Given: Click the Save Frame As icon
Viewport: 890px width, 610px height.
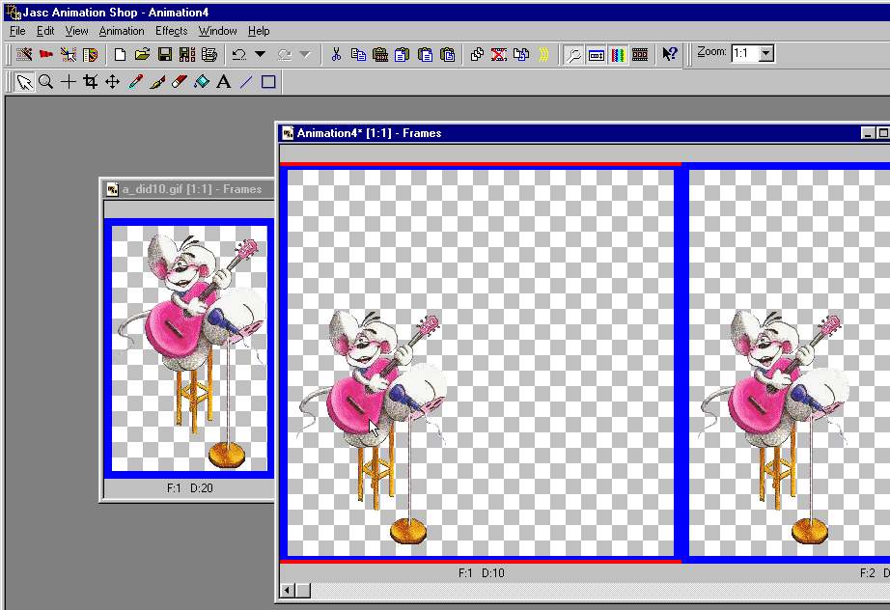Looking at the screenshot, I should click(186, 54).
